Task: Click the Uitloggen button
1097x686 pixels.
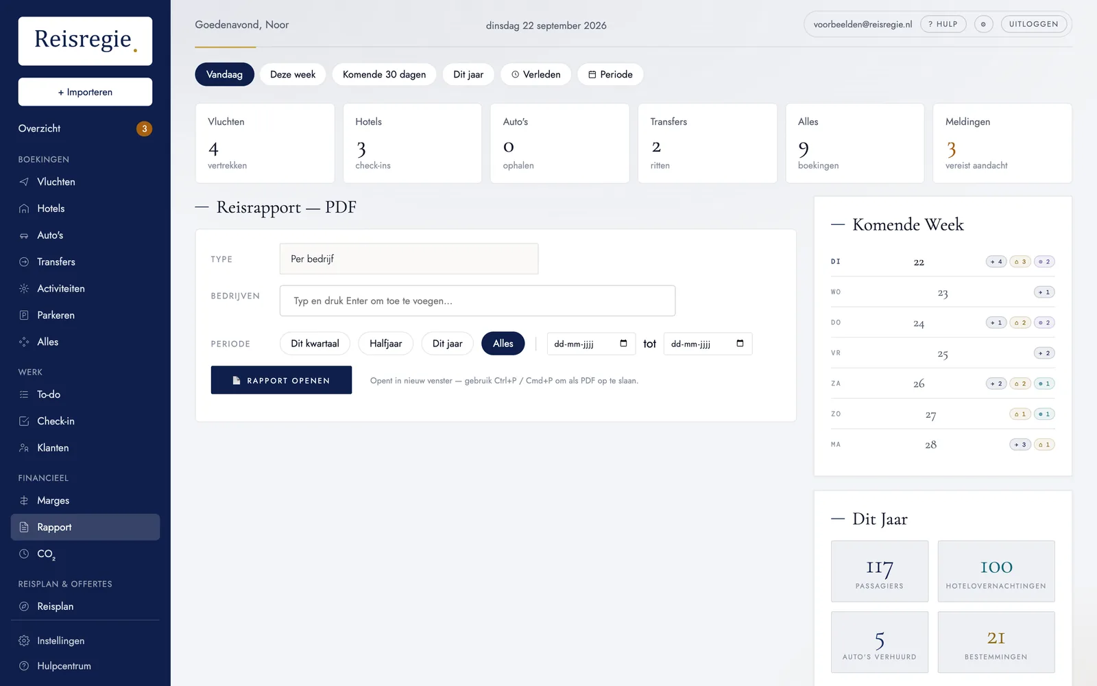Action: (x=1033, y=24)
